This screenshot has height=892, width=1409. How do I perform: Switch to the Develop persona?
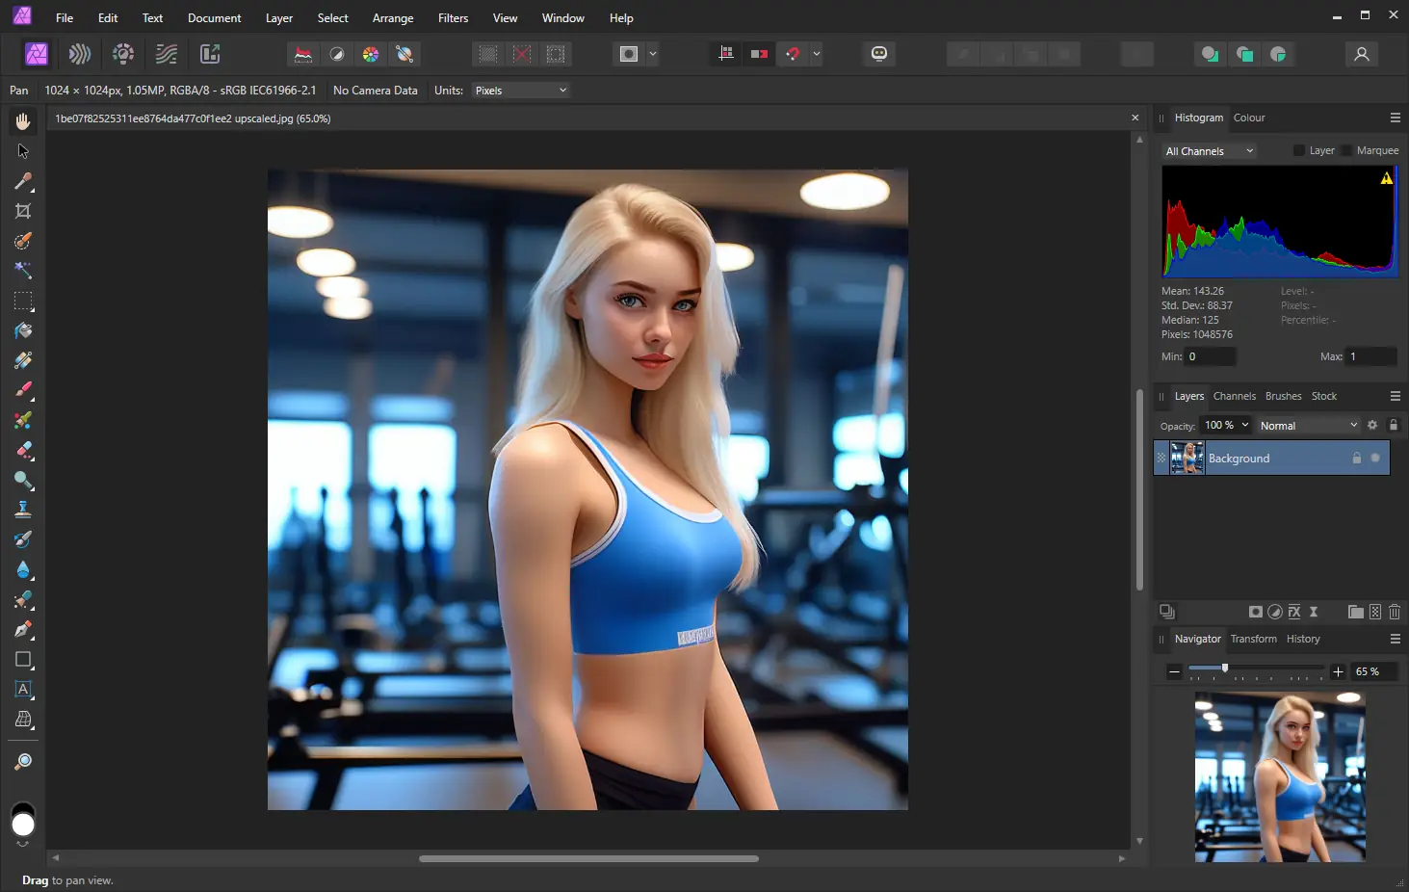click(x=123, y=54)
